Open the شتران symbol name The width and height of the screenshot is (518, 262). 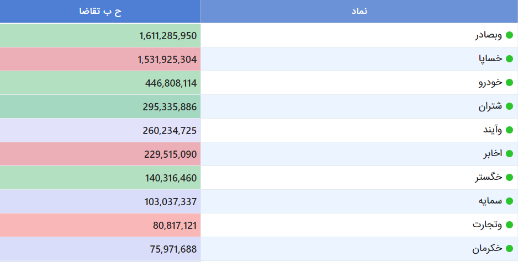point(490,106)
